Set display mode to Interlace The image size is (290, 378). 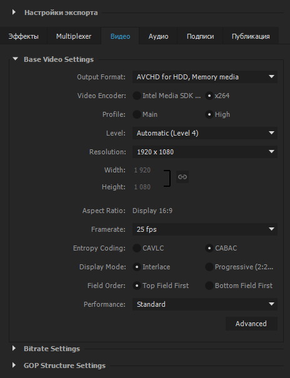[137, 267]
